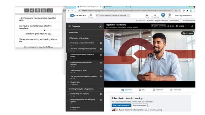Reload the page in Chrome
The width and height of the screenshot is (205, 115).
coord(76,11)
